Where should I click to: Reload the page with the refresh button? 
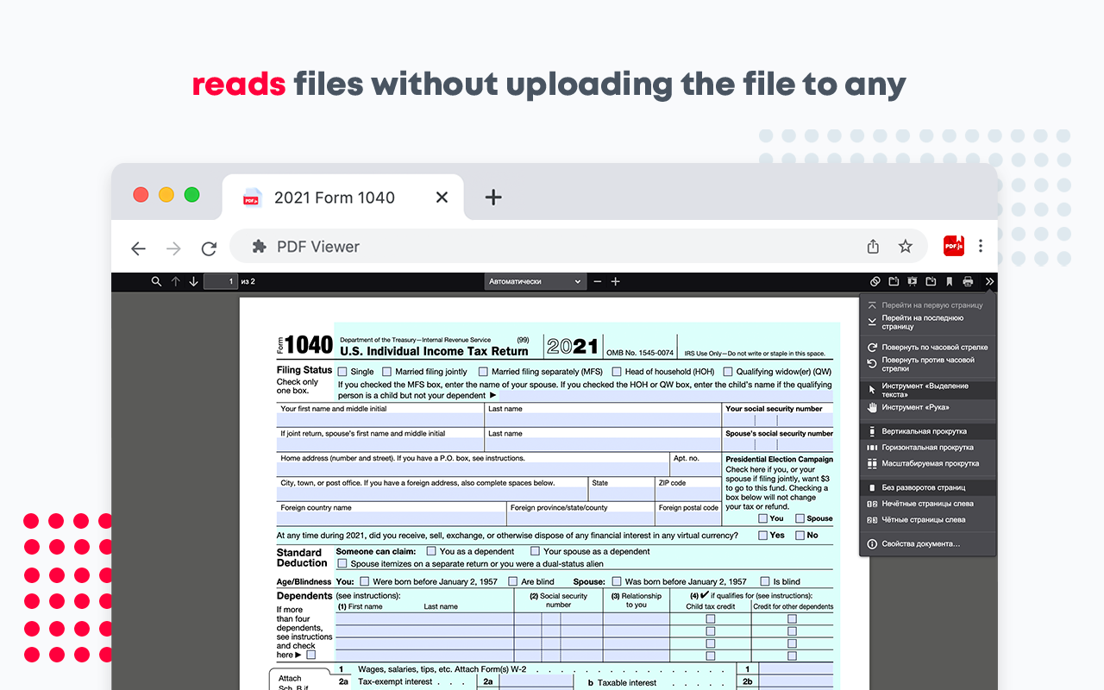(209, 248)
